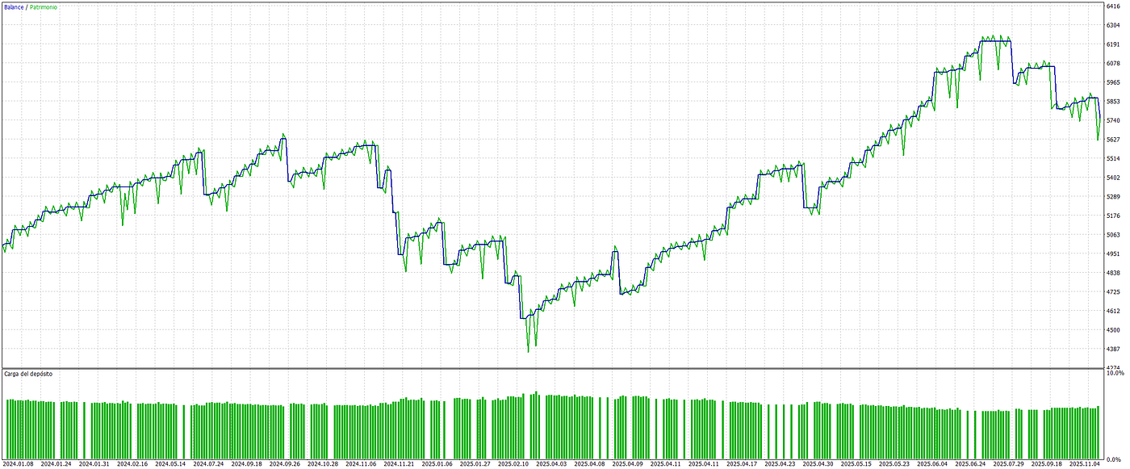Click the 4725 axis value
Viewport: 1130px width, 469px height.
1113,291
